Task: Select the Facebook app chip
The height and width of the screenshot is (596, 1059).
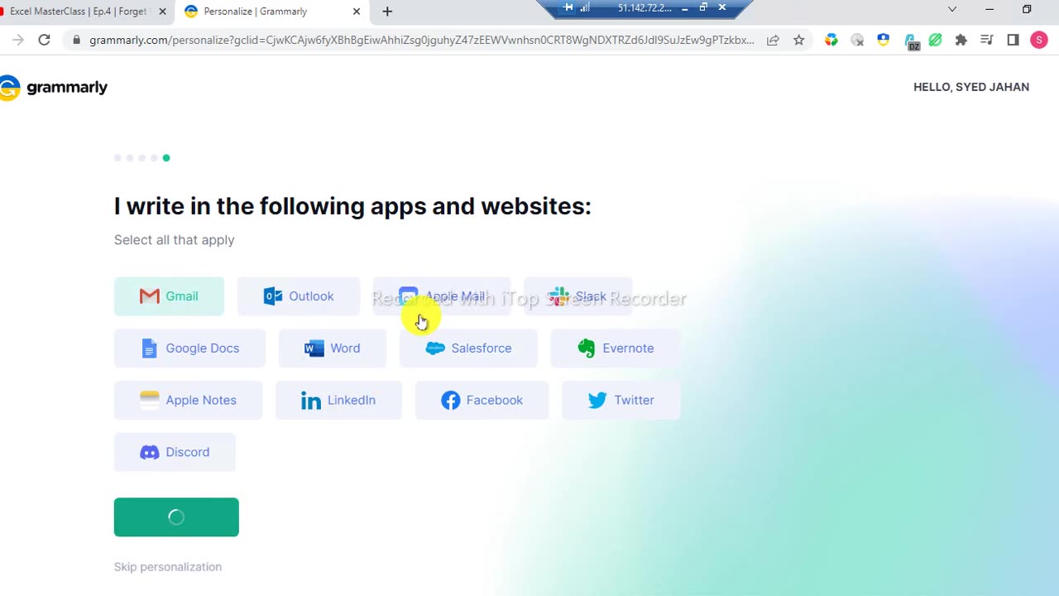Action: click(482, 401)
